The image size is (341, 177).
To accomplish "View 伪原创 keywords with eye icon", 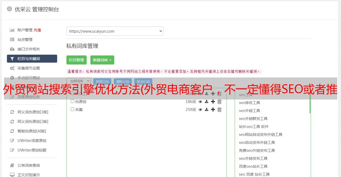I will [200, 102].
